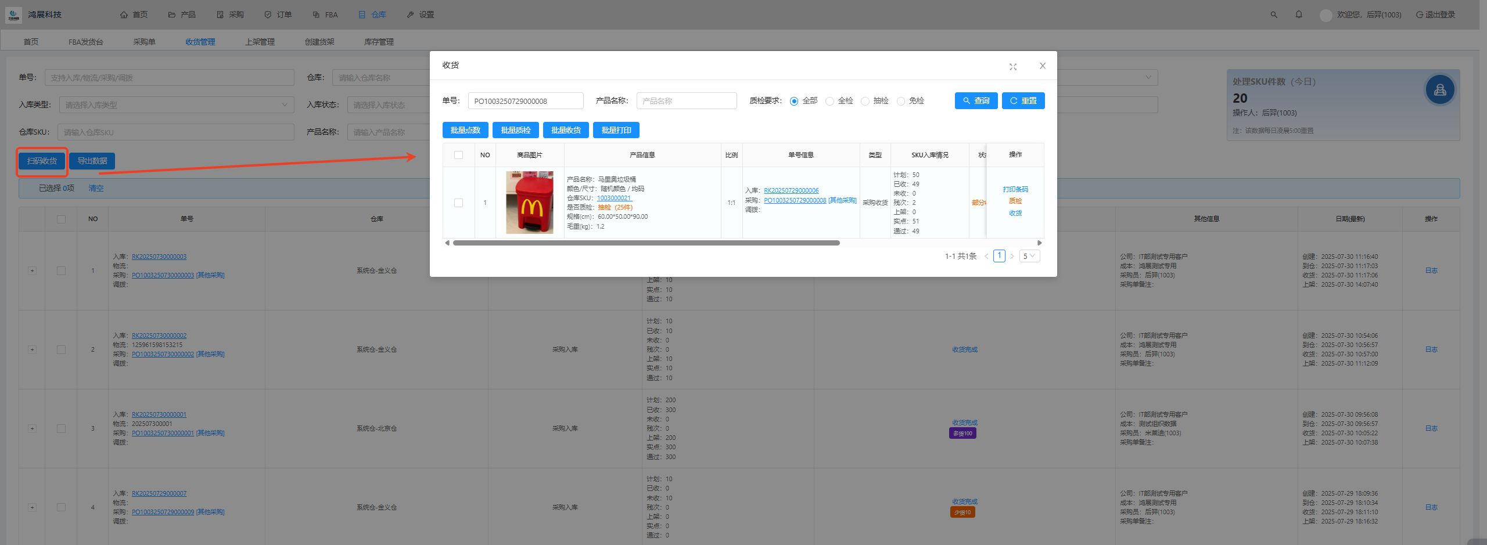Screen dimensions: 1487x545
Task: Click the right scroll arrow of the dialog table
Action: 1039,243
